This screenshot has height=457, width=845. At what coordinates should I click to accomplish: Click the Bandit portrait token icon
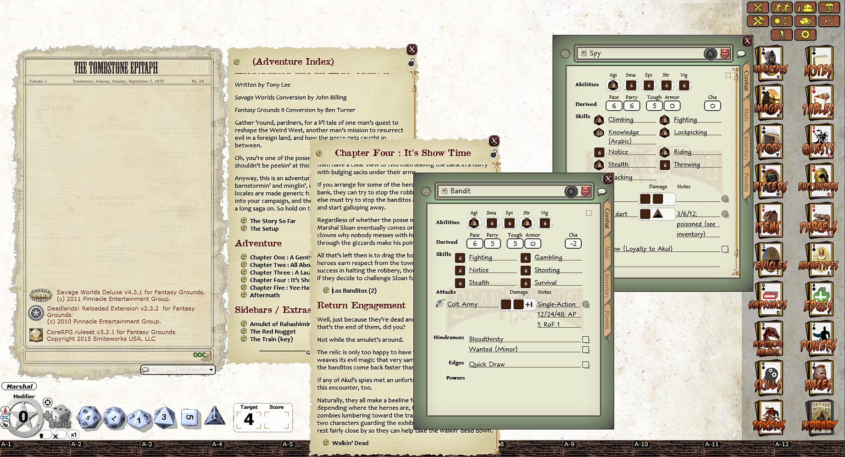point(585,191)
